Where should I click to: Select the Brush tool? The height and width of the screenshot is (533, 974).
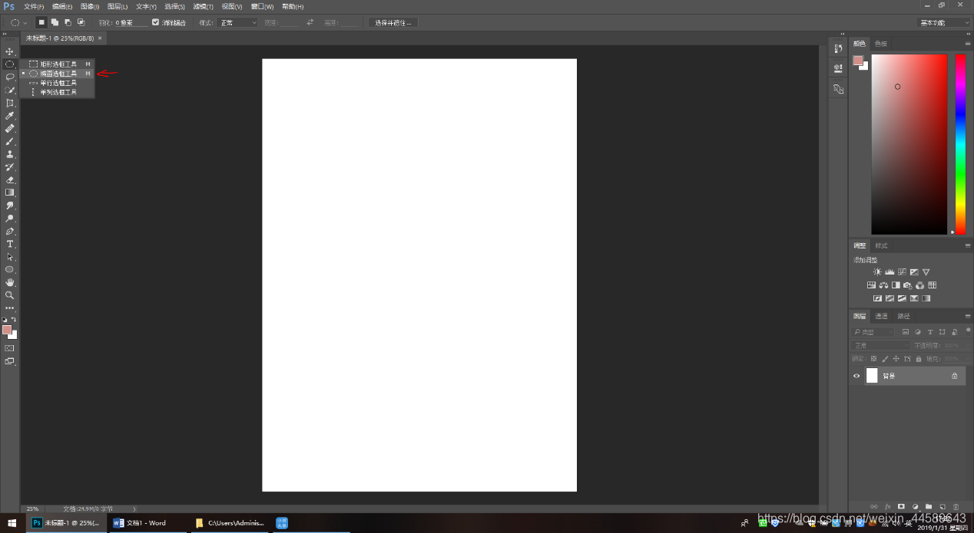tap(10, 141)
